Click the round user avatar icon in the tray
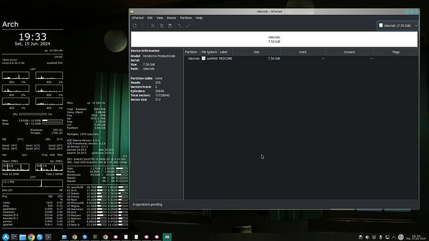The width and height of the screenshot is (429, 241). pyautogui.click(x=401, y=237)
